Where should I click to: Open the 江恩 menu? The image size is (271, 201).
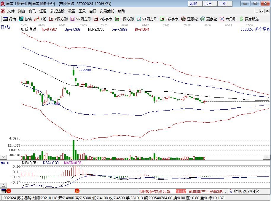pos(42,11)
